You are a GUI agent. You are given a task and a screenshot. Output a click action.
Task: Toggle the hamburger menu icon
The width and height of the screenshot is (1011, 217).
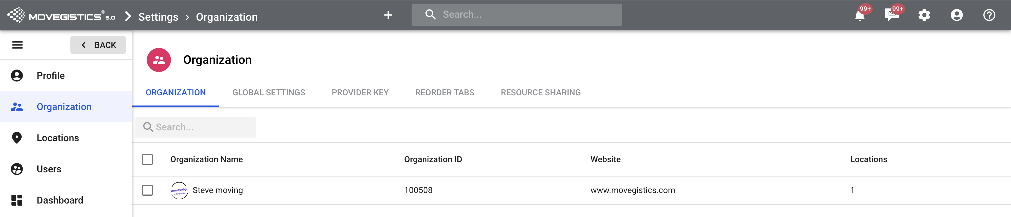click(17, 45)
